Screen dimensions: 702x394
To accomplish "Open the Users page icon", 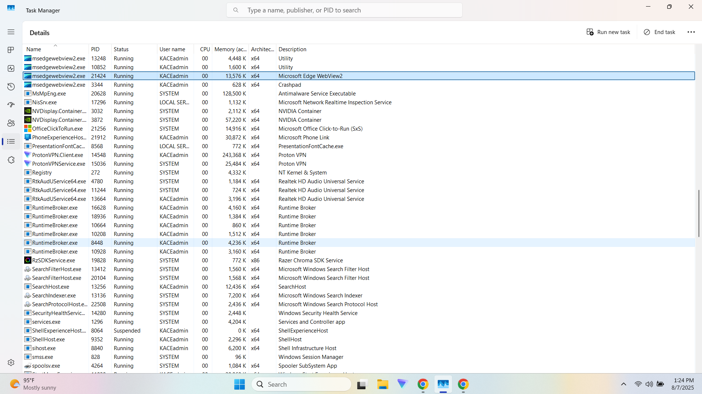I will tap(11, 123).
